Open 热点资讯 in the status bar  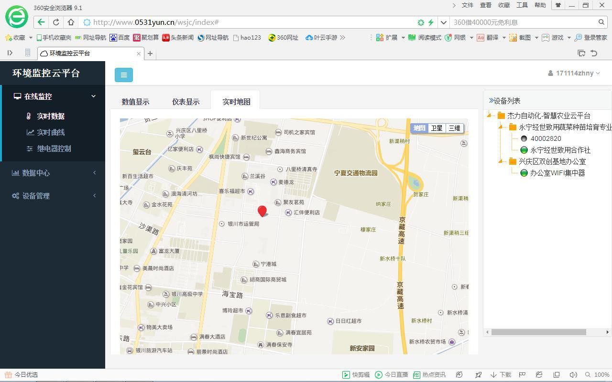point(429,375)
